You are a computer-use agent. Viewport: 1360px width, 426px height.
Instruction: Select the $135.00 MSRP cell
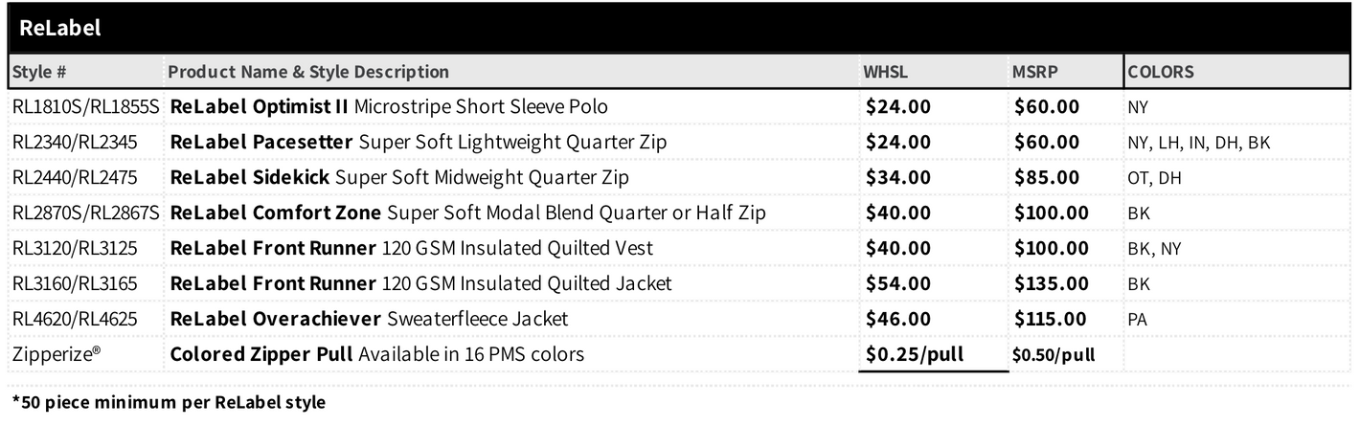click(x=1052, y=284)
